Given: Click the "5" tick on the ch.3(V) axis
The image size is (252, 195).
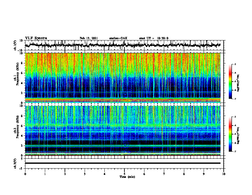Looking at the screenshot, I should [x=22, y=159].
